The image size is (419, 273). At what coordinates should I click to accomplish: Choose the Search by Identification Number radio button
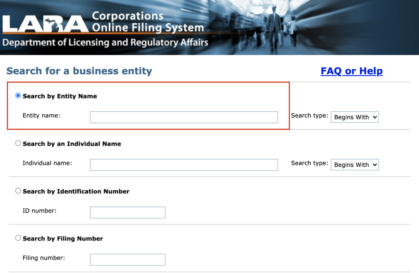pos(18,191)
